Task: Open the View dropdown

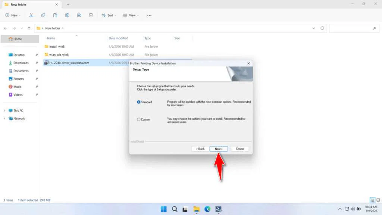Action: click(x=131, y=15)
